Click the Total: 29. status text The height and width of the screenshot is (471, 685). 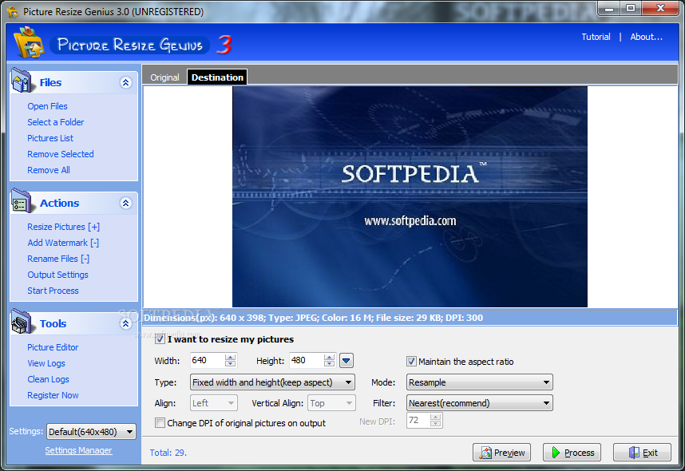(168, 453)
